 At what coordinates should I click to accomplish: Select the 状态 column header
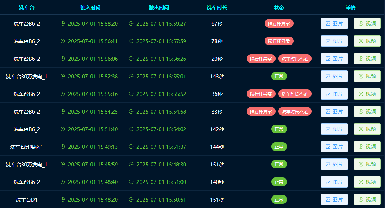click(x=279, y=8)
